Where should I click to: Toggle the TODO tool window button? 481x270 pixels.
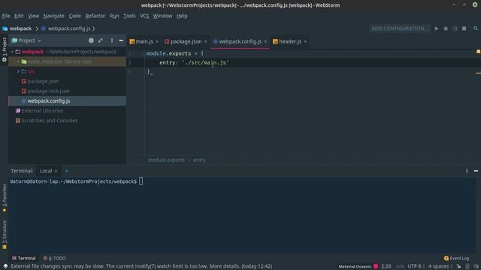pyautogui.click(x=54, y=258)
